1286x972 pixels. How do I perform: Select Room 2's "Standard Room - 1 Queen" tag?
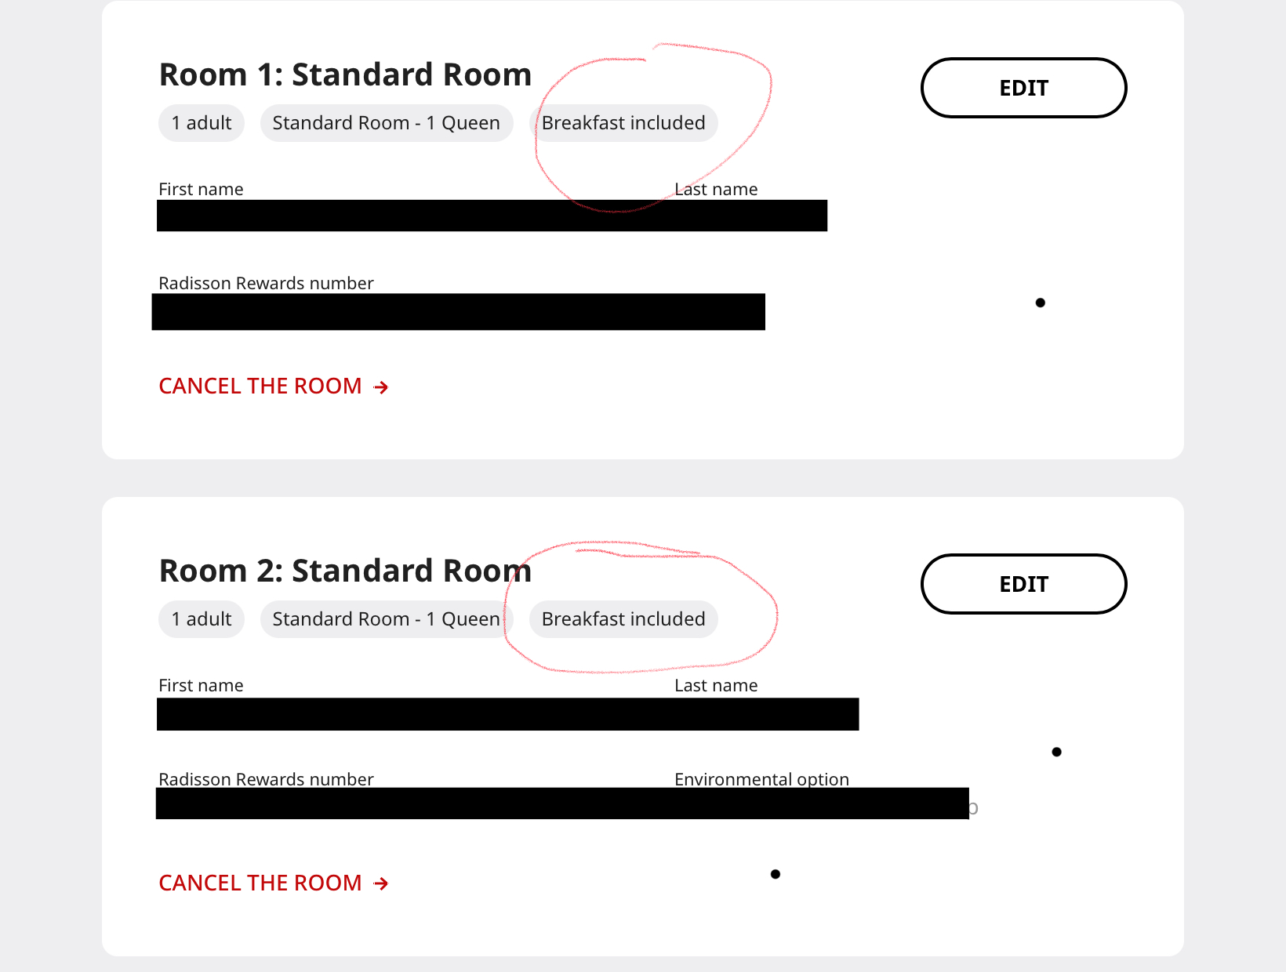pyautogui.click(x=386, y=619)
